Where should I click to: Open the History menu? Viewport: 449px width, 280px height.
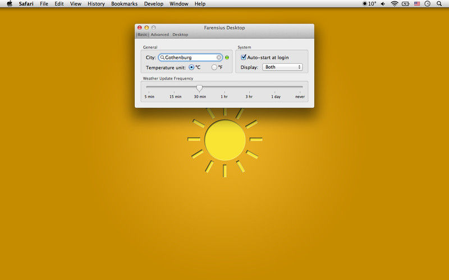point(96,4)
